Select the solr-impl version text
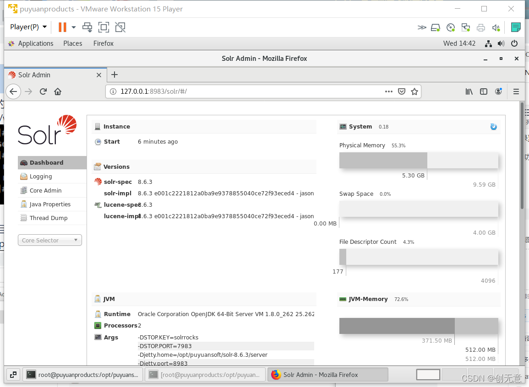 coord(226,193)
